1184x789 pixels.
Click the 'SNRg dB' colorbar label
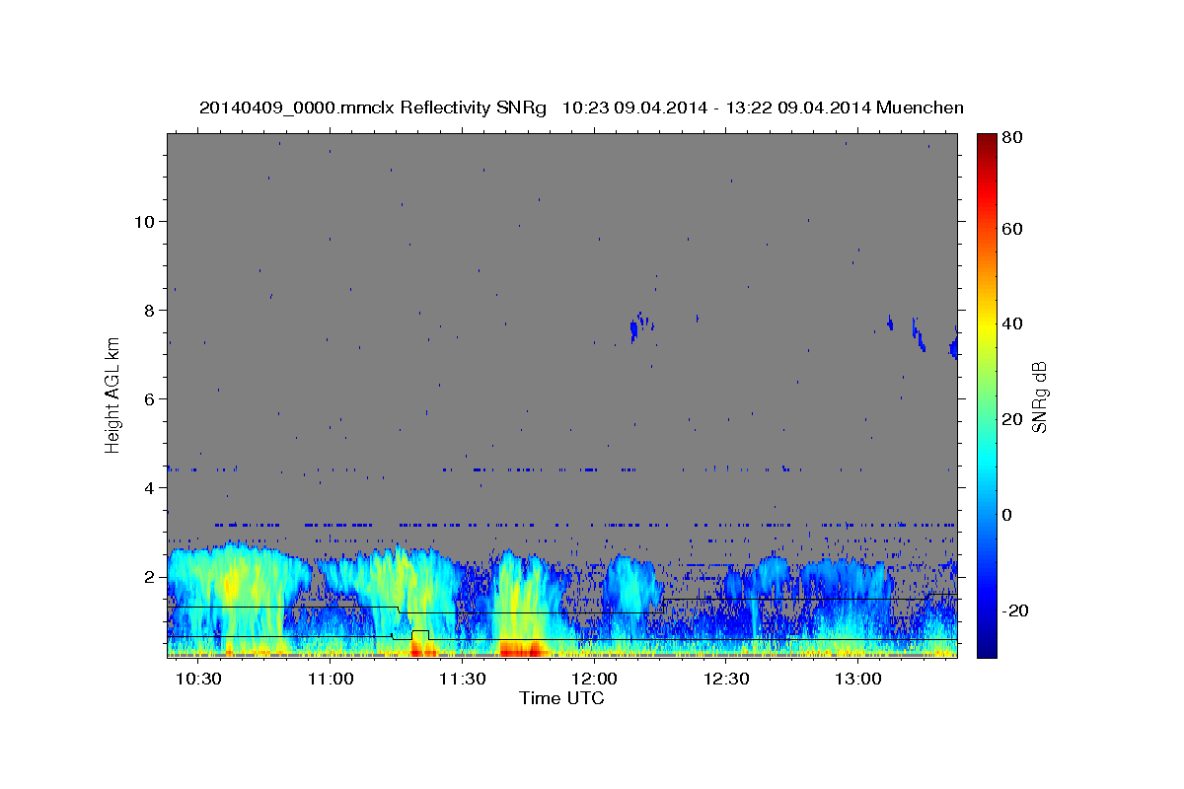(x=1039, y=397)
